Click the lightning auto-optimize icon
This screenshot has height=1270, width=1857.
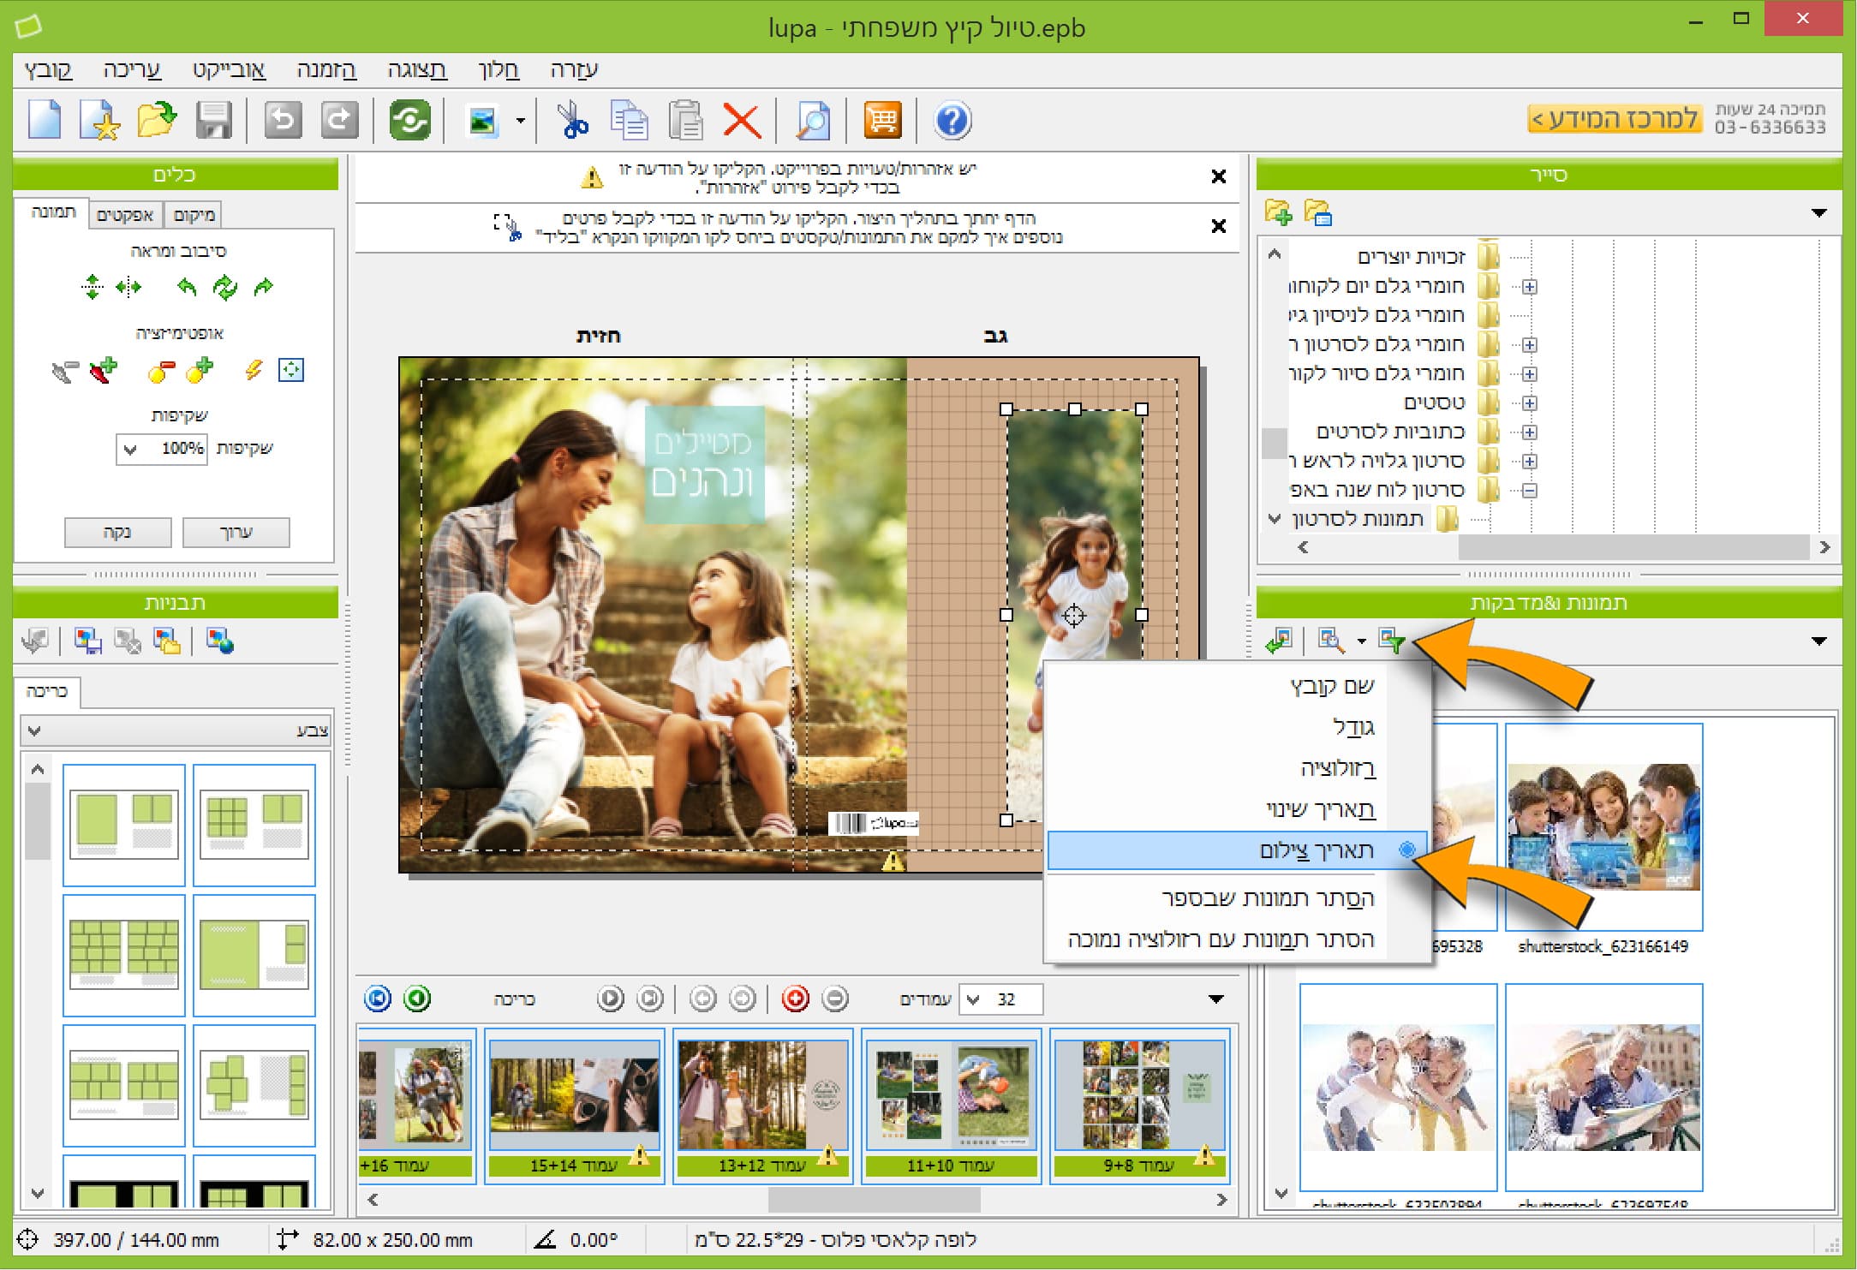253,370
